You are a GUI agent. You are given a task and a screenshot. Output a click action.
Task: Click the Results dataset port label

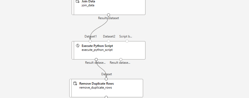pos(109,18)
